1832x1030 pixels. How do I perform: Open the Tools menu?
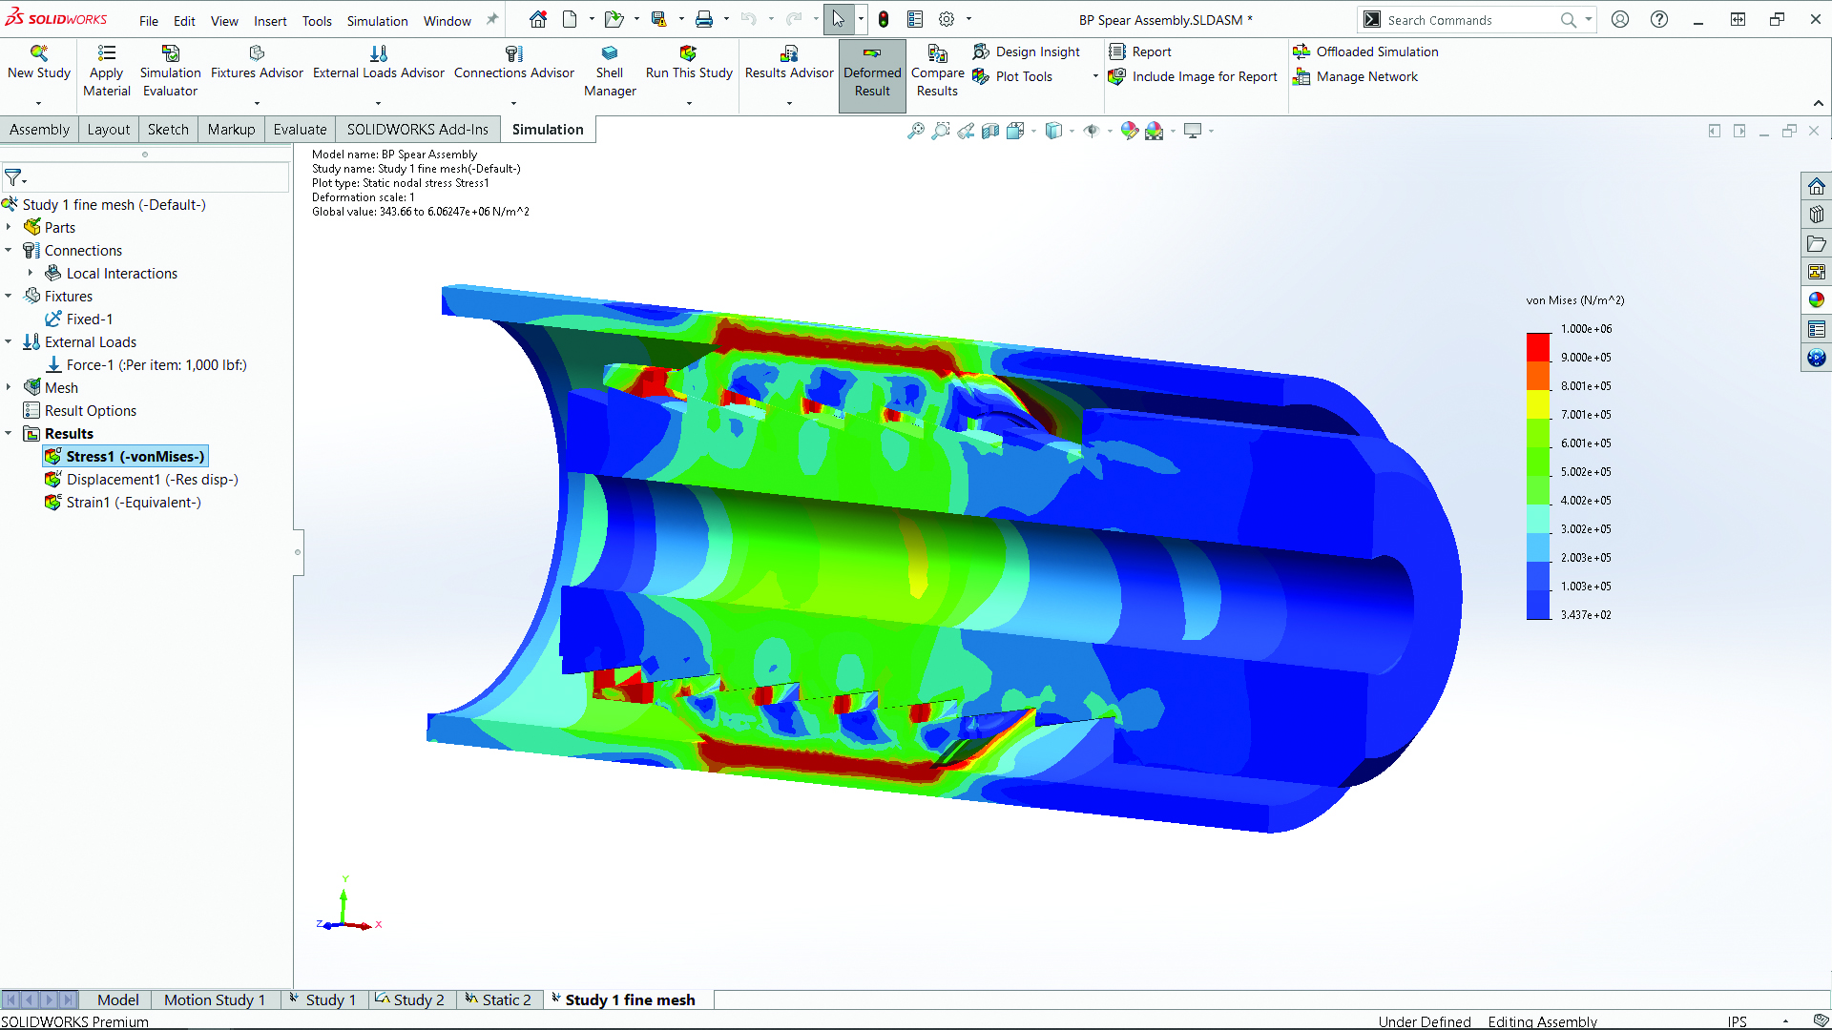[317, 21]
